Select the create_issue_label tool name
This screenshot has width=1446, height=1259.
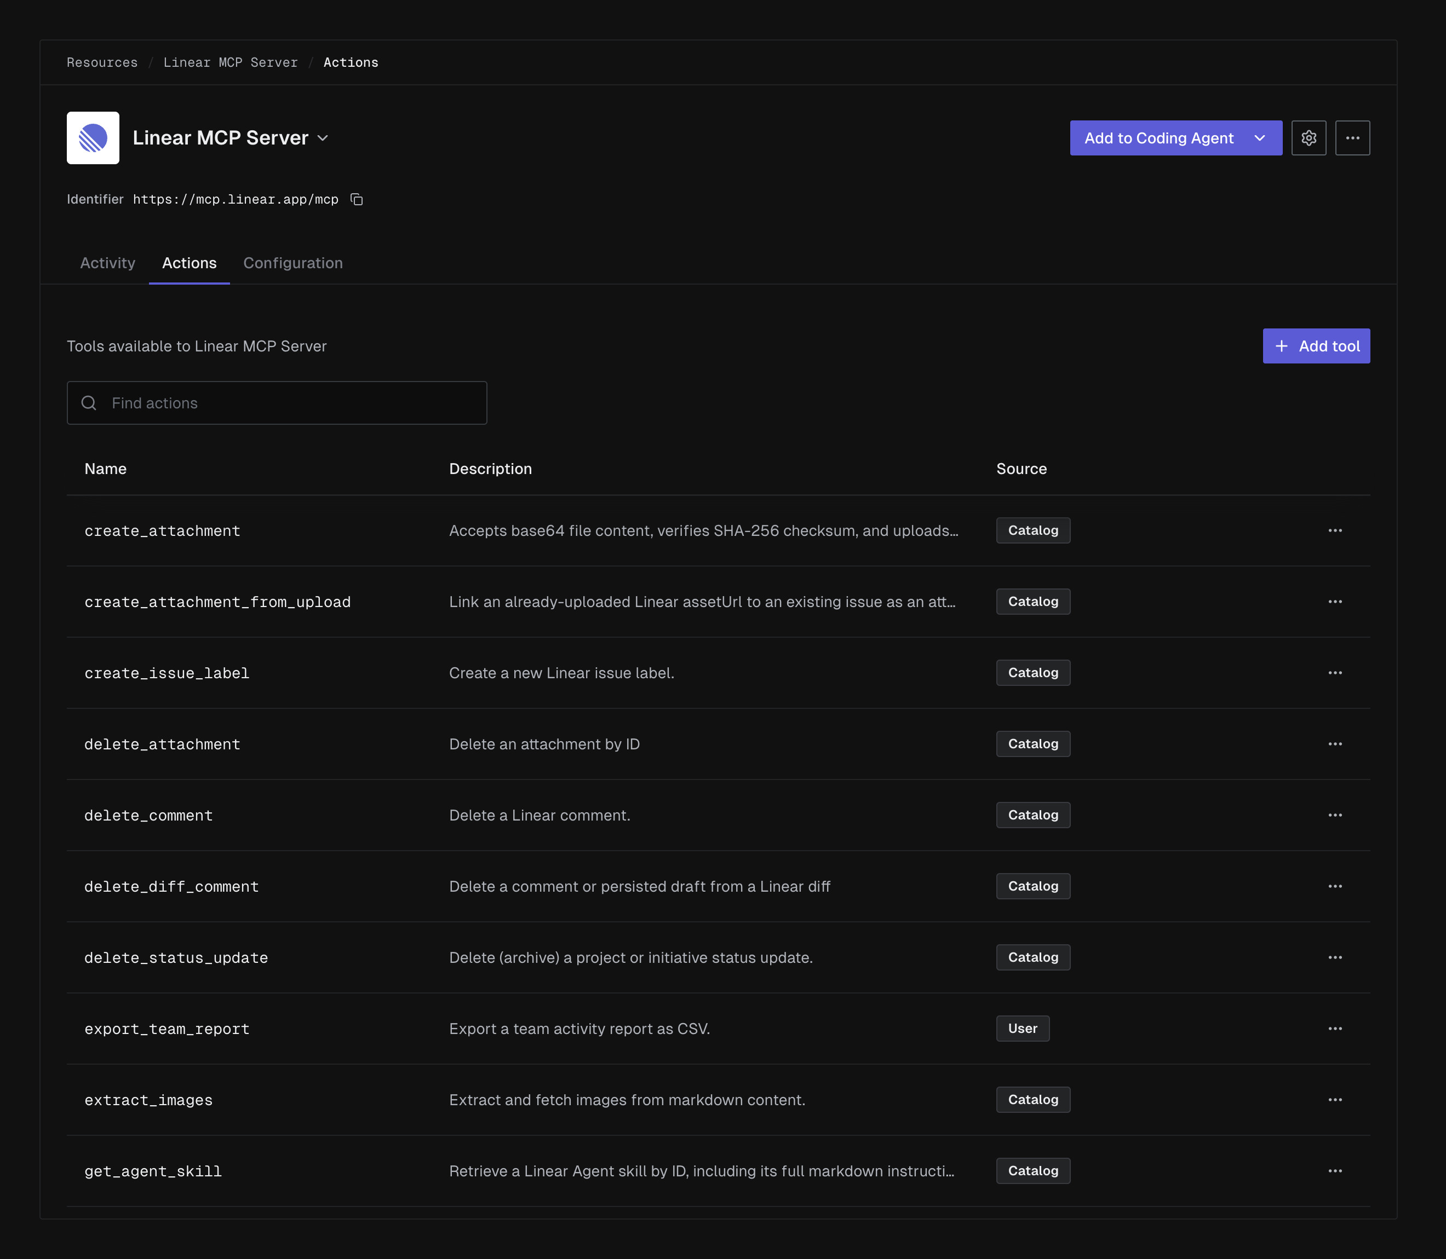click(x=167, y=673)
